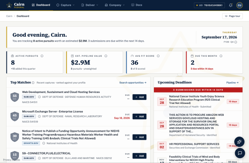Open Search opportunities link
Viewport: 249px width, 163px height.
(x=133, y=83)
